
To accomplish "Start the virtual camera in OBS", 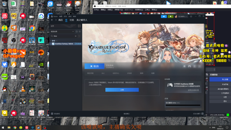I will tap(220, 89).
